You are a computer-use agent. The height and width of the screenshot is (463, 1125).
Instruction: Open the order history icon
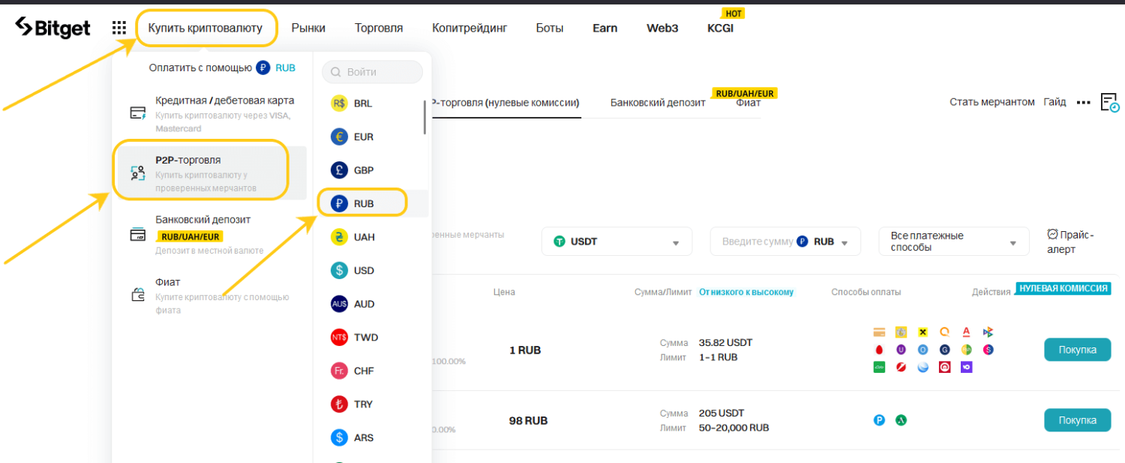point(1110,103)
